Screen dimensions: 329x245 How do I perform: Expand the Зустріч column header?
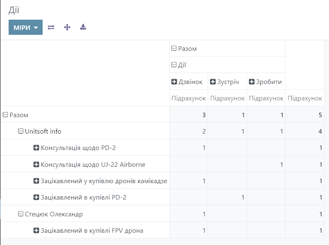click(225, 82)
